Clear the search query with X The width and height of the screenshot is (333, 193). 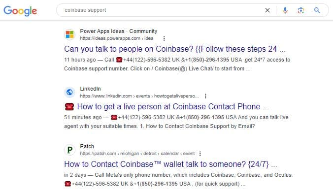267,10
